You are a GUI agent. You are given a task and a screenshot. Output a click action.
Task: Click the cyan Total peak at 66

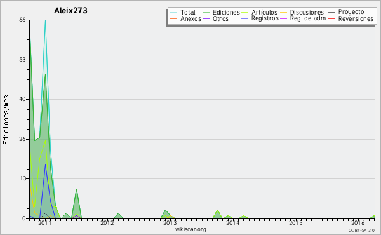(x=45, y=20)
